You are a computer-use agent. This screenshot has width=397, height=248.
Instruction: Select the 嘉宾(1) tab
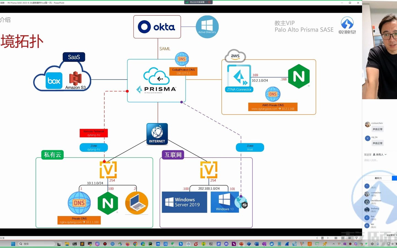[378, 178]
